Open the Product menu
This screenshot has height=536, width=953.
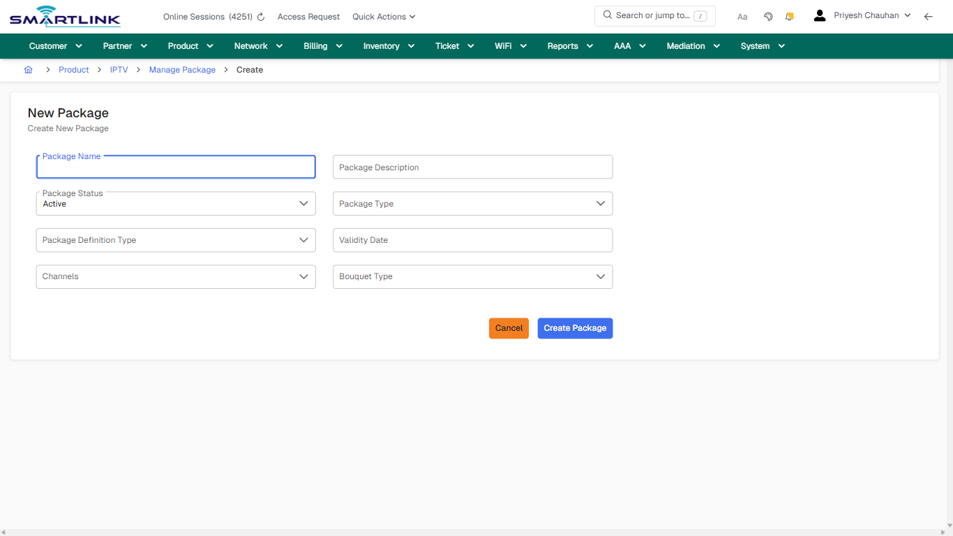190,45
